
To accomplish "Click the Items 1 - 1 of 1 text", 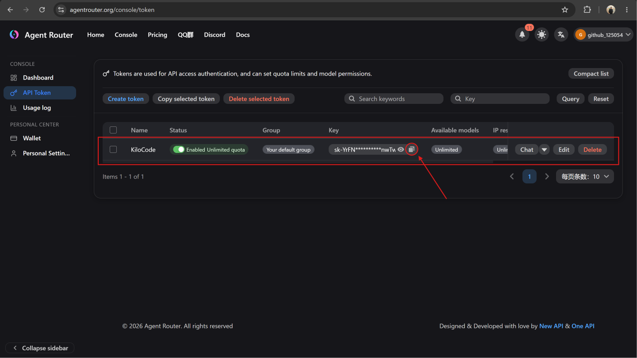I will tap(123, 177).
